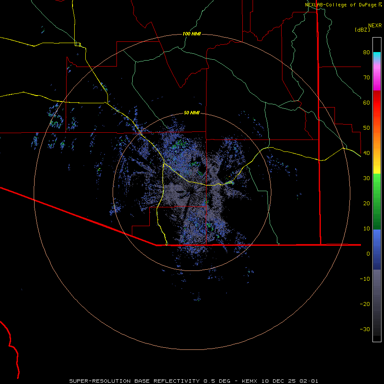
Task: Pick the blue segment of the color bar
Action: 377,250
